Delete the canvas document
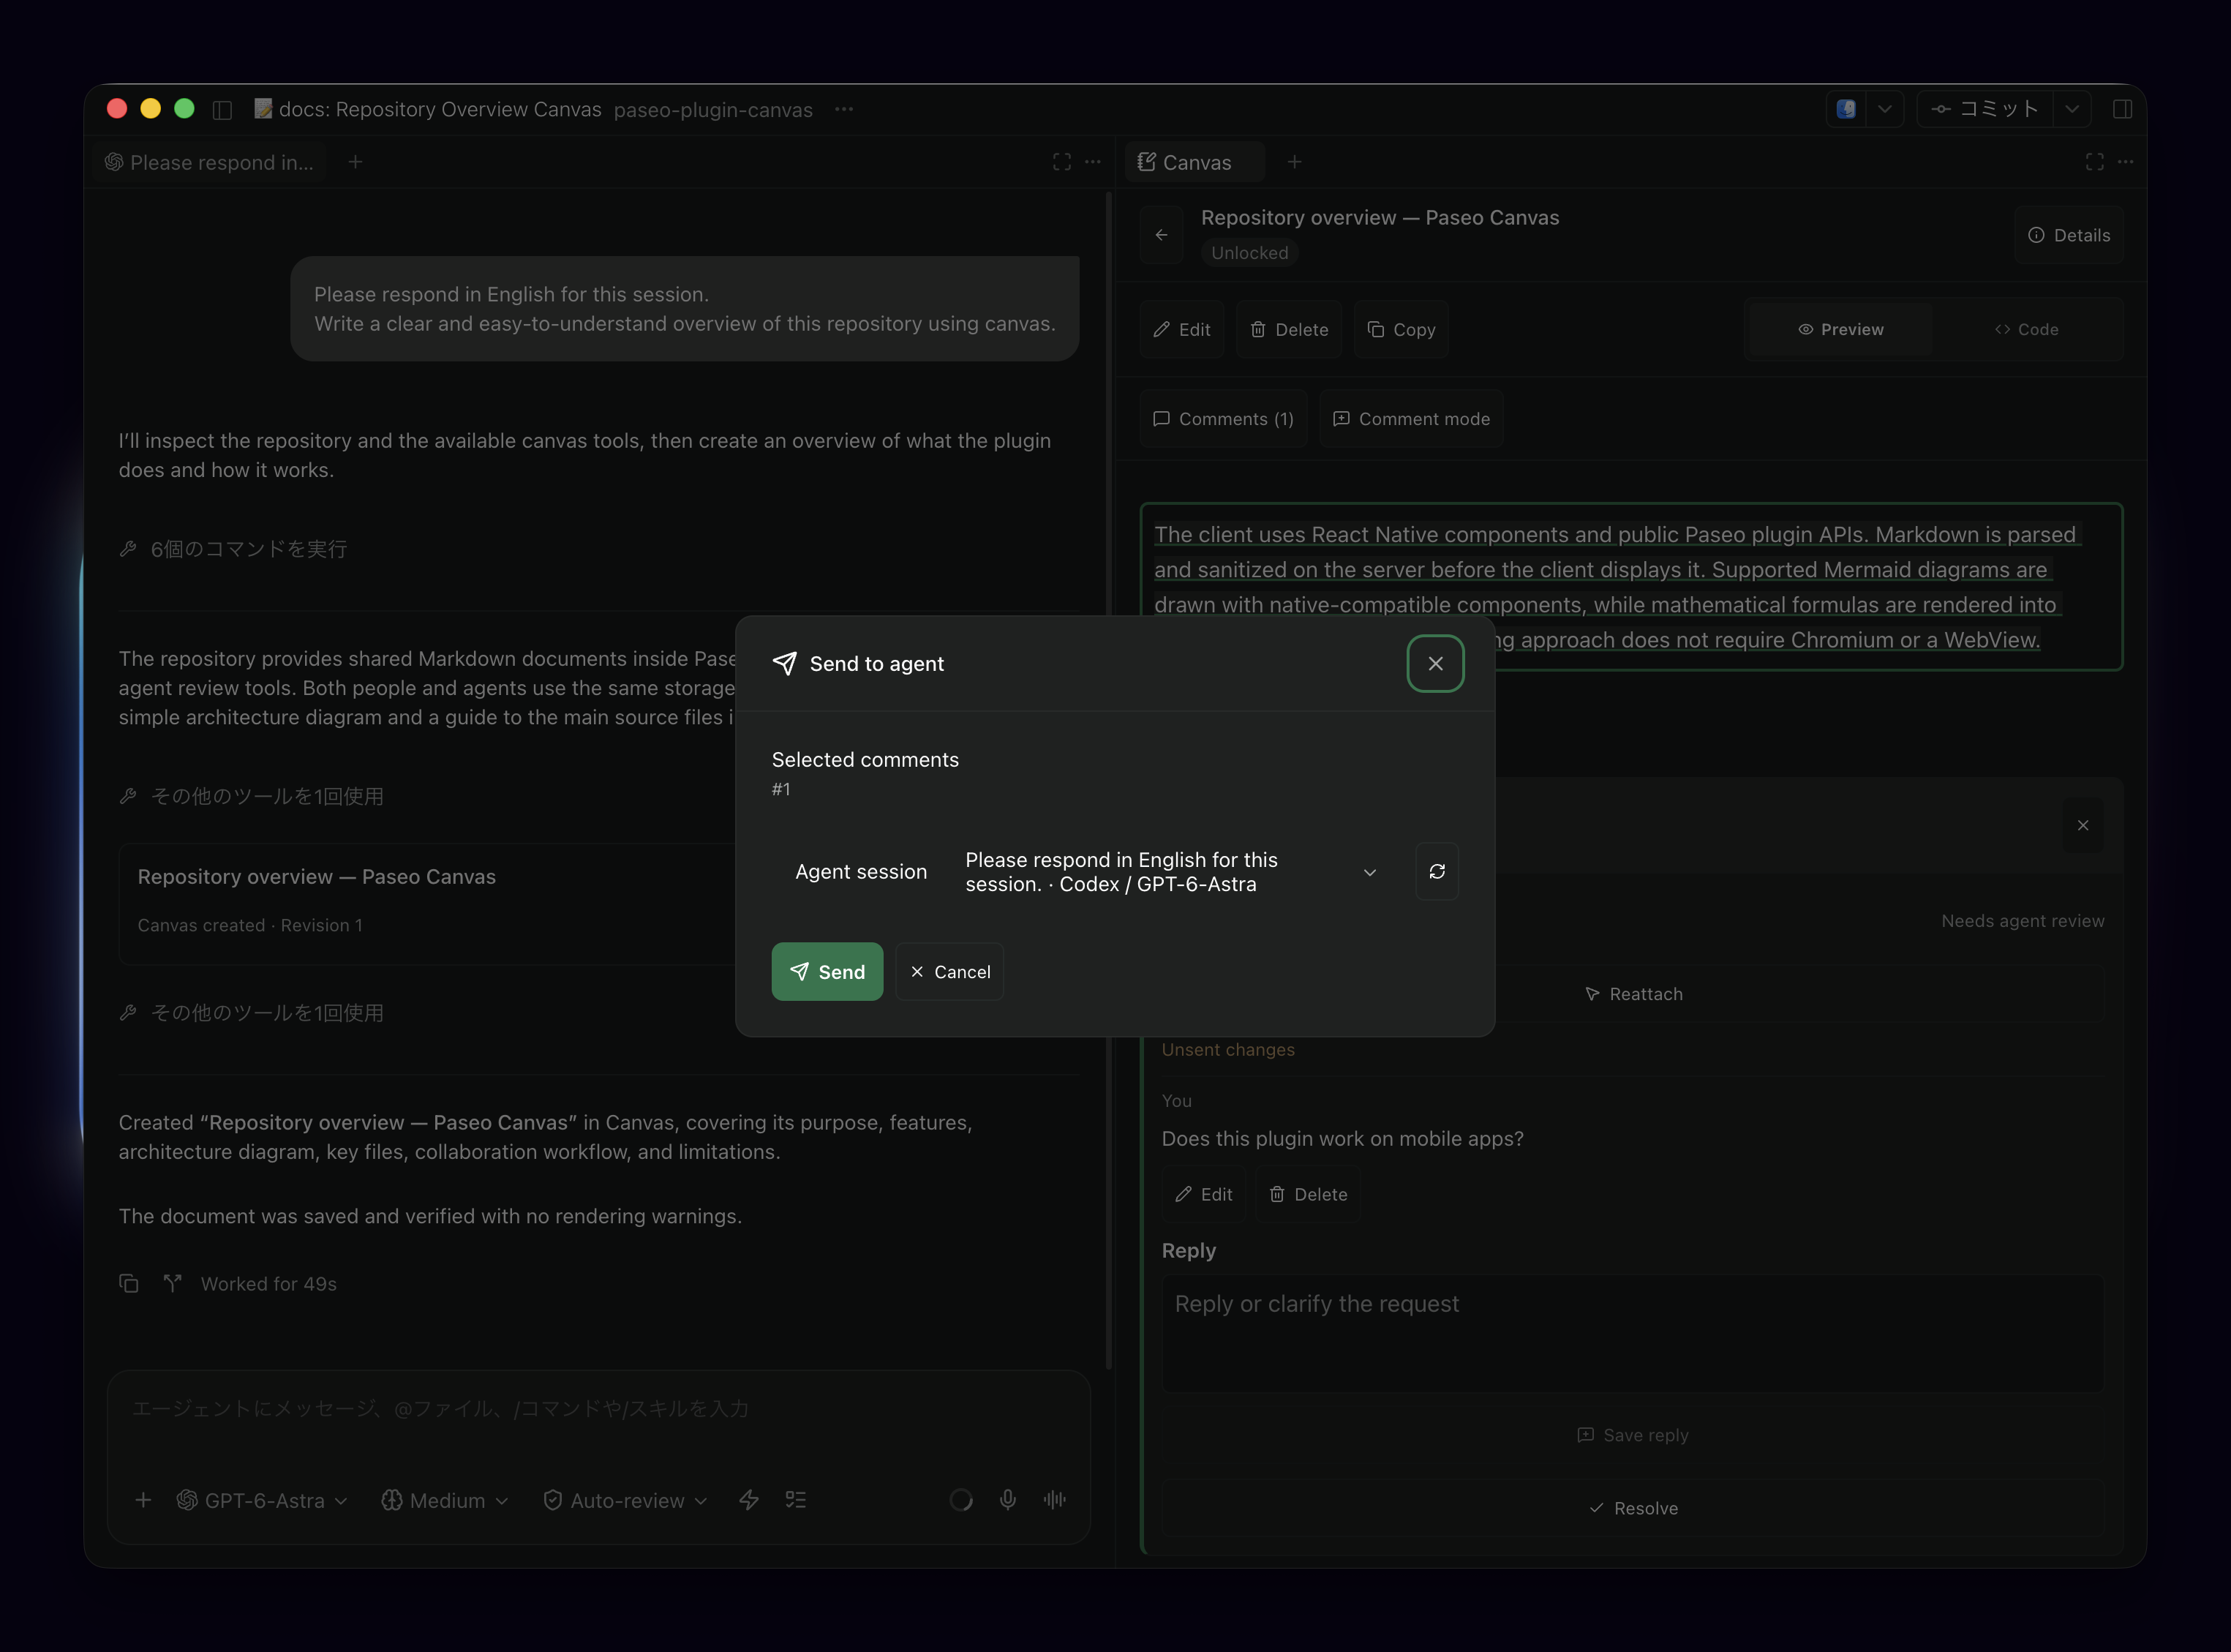This screenshot has width=2231, height=1652. pos(1290,329)
